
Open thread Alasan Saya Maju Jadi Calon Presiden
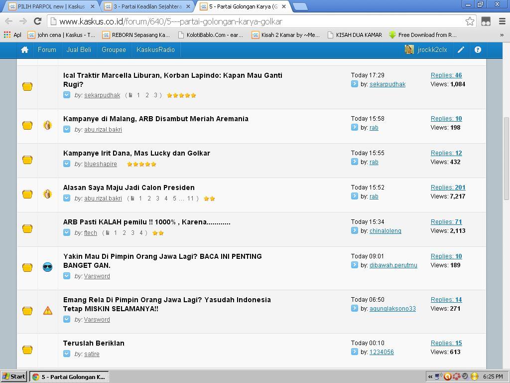click(x=128, y=188)
